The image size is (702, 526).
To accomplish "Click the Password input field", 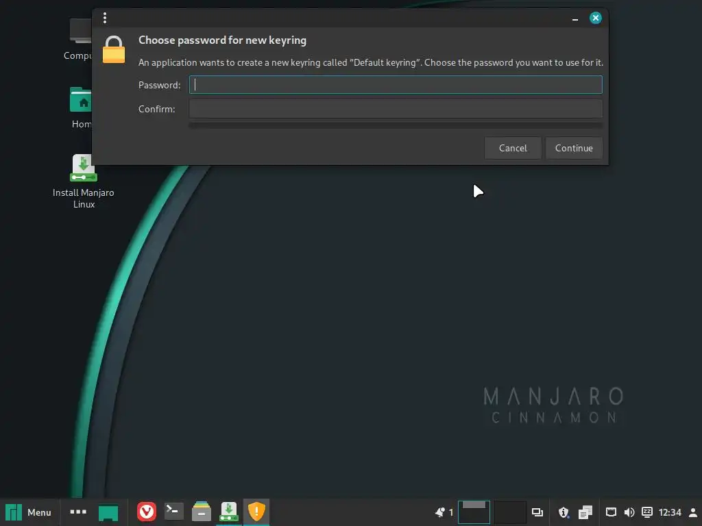I will 396,84.
